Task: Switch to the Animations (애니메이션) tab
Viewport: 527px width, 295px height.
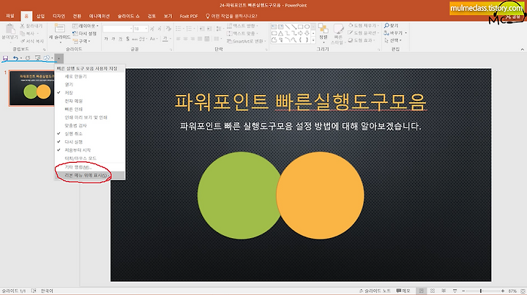Action: pos(99,16)
